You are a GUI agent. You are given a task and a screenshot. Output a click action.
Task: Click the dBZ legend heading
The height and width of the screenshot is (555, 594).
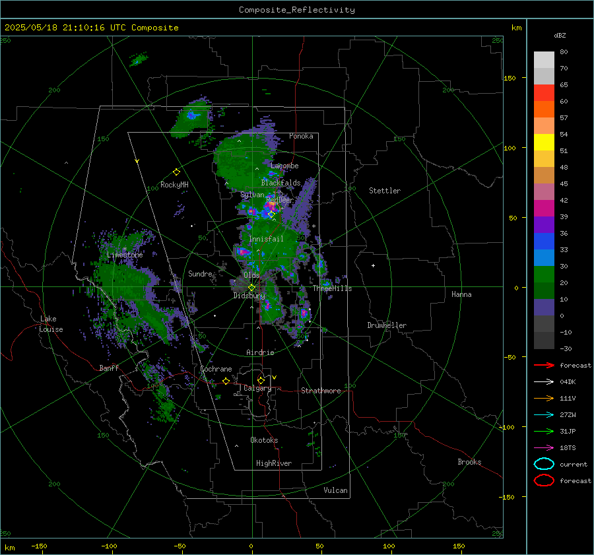[560, 36]
